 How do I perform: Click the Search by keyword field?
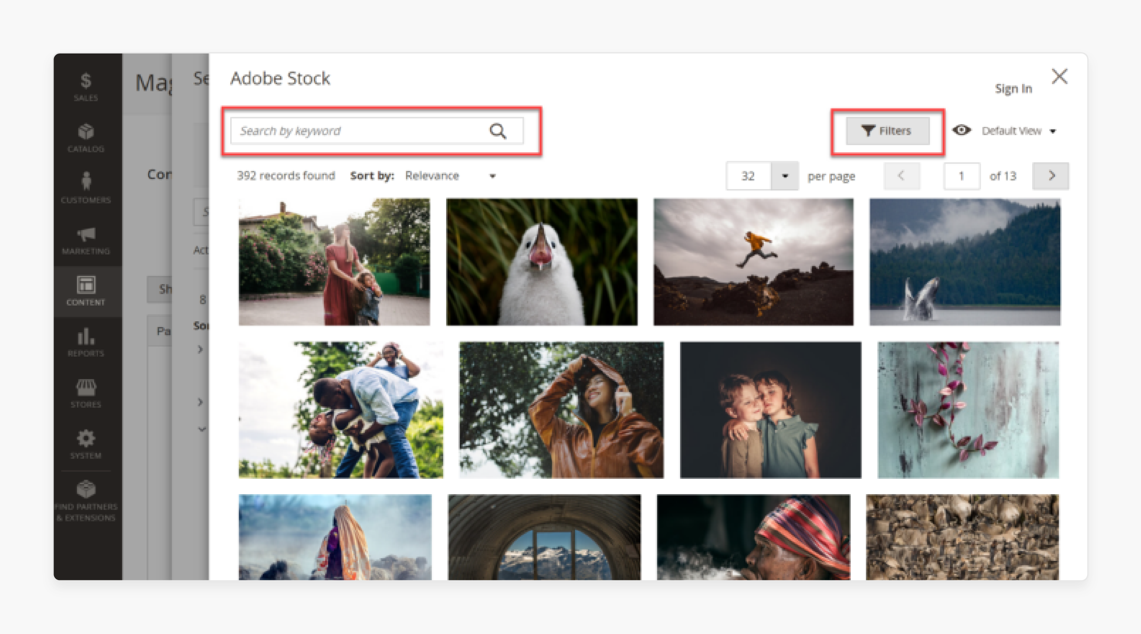point(377,131)
